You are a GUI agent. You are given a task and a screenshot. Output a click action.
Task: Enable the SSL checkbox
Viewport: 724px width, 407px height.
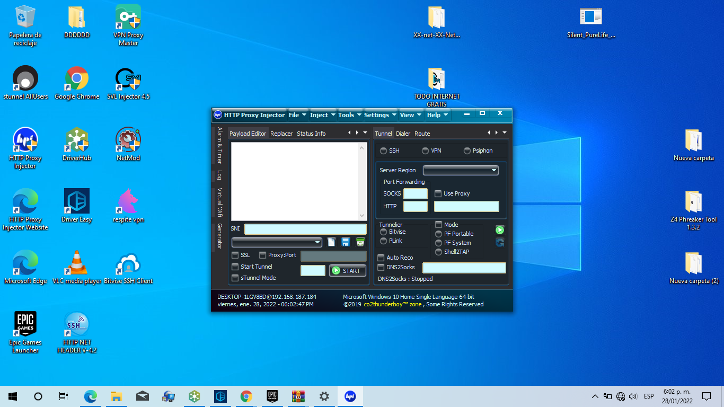[235, 255]
